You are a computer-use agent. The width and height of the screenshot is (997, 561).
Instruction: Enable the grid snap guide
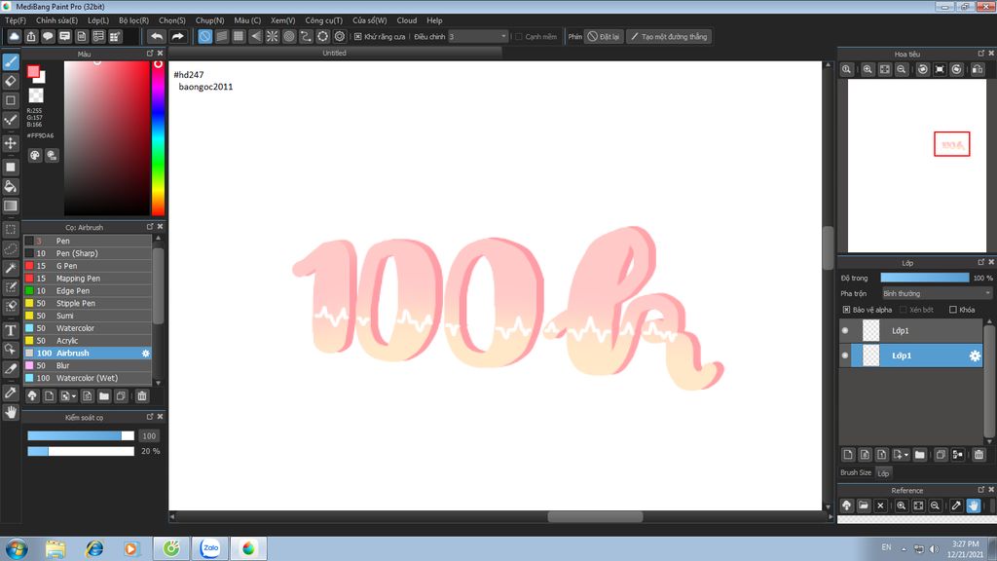click(x=239, y=36)
